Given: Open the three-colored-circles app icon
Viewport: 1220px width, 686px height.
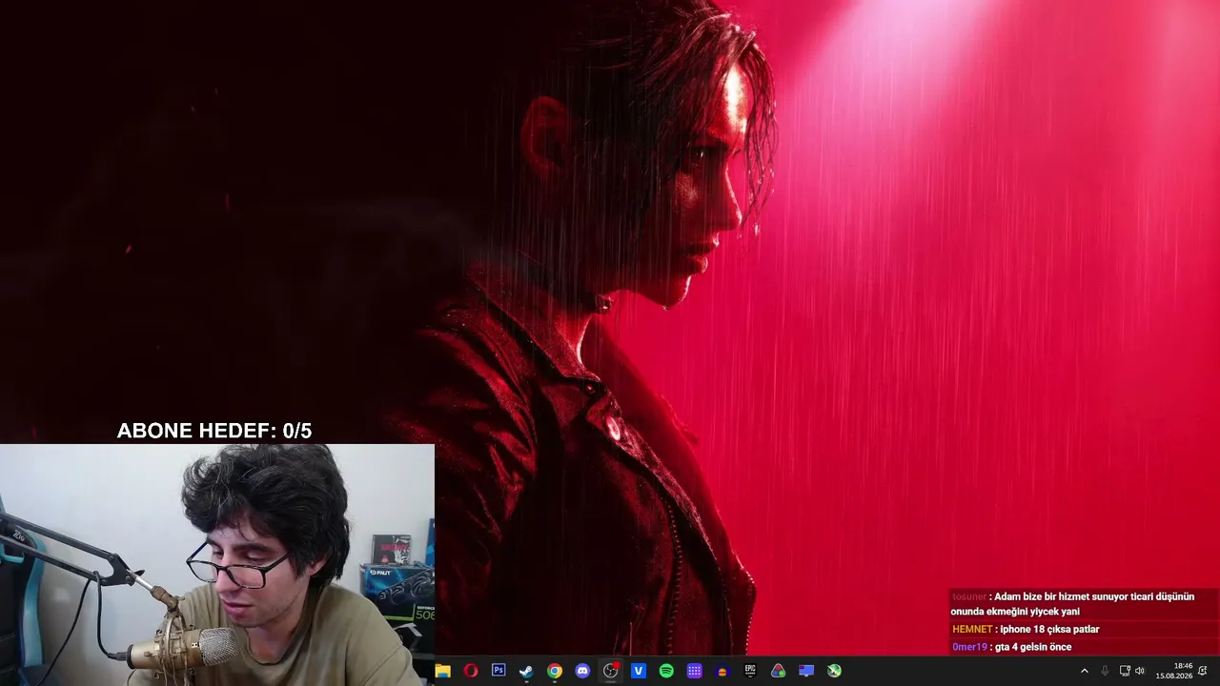Looking at the screenshot, I should coord(779,671).
